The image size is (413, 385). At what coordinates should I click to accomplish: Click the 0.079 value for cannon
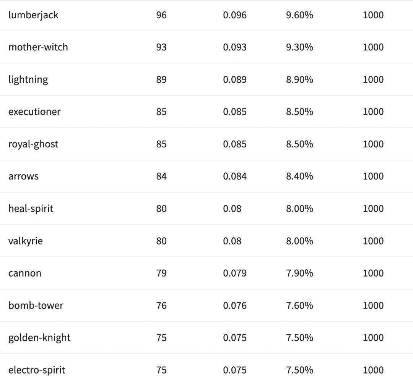235,273
